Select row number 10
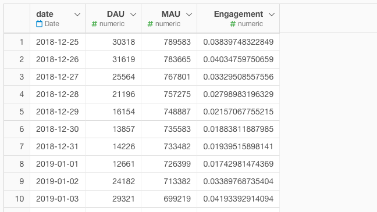Image resolution: width=377 pixels, height=212 pixels. tap(17, 199)
